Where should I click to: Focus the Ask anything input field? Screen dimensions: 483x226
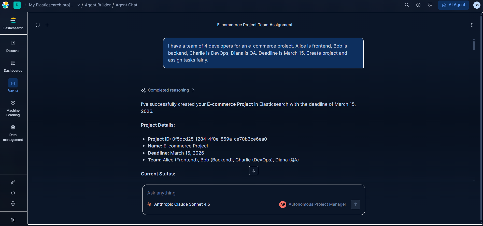[253, 193]
